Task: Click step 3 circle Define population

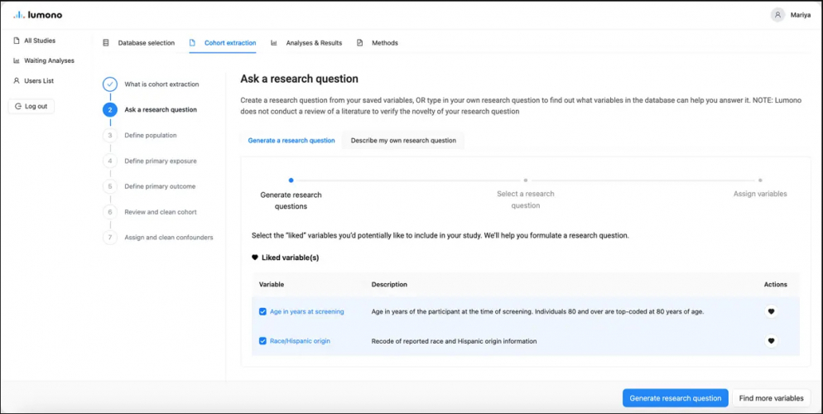Action: coord(109,135)
